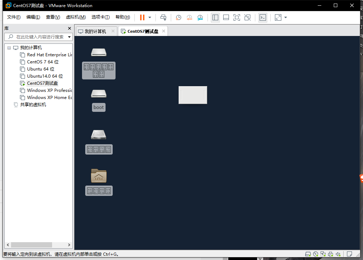
Task: Click the sound card status icon
Action: (338, 254)
